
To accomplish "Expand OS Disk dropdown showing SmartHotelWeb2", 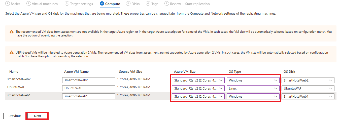I will 308,80.
